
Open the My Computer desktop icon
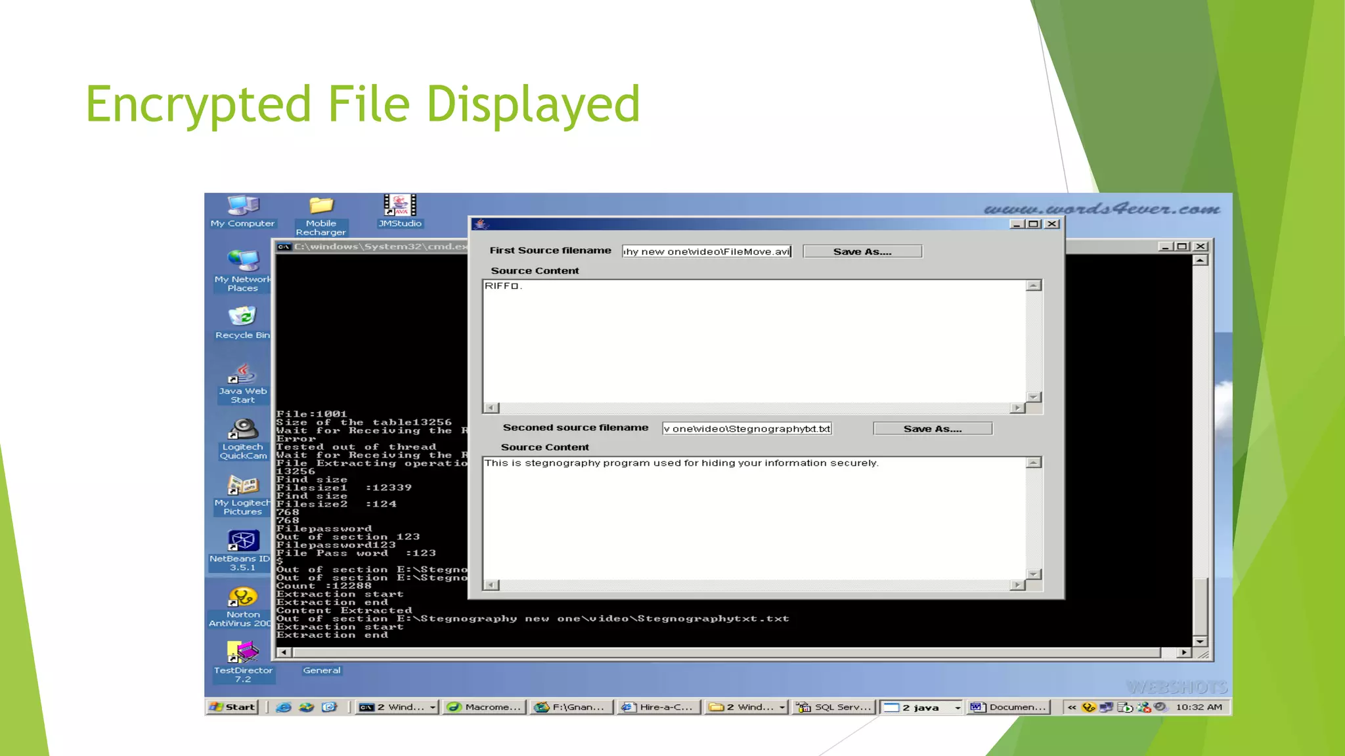click(242, 211)
